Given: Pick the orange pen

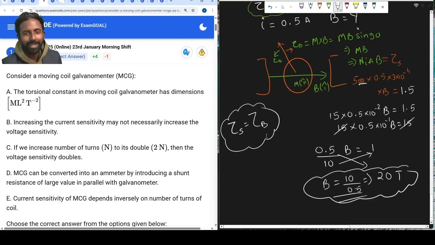Looking at the screenshot, I should (319, 6).
